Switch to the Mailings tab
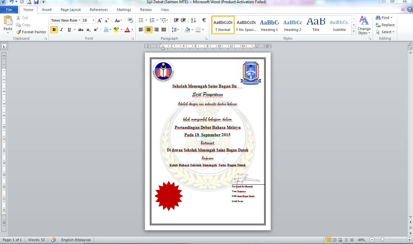The image size is (413, 244). pos(124,10)
